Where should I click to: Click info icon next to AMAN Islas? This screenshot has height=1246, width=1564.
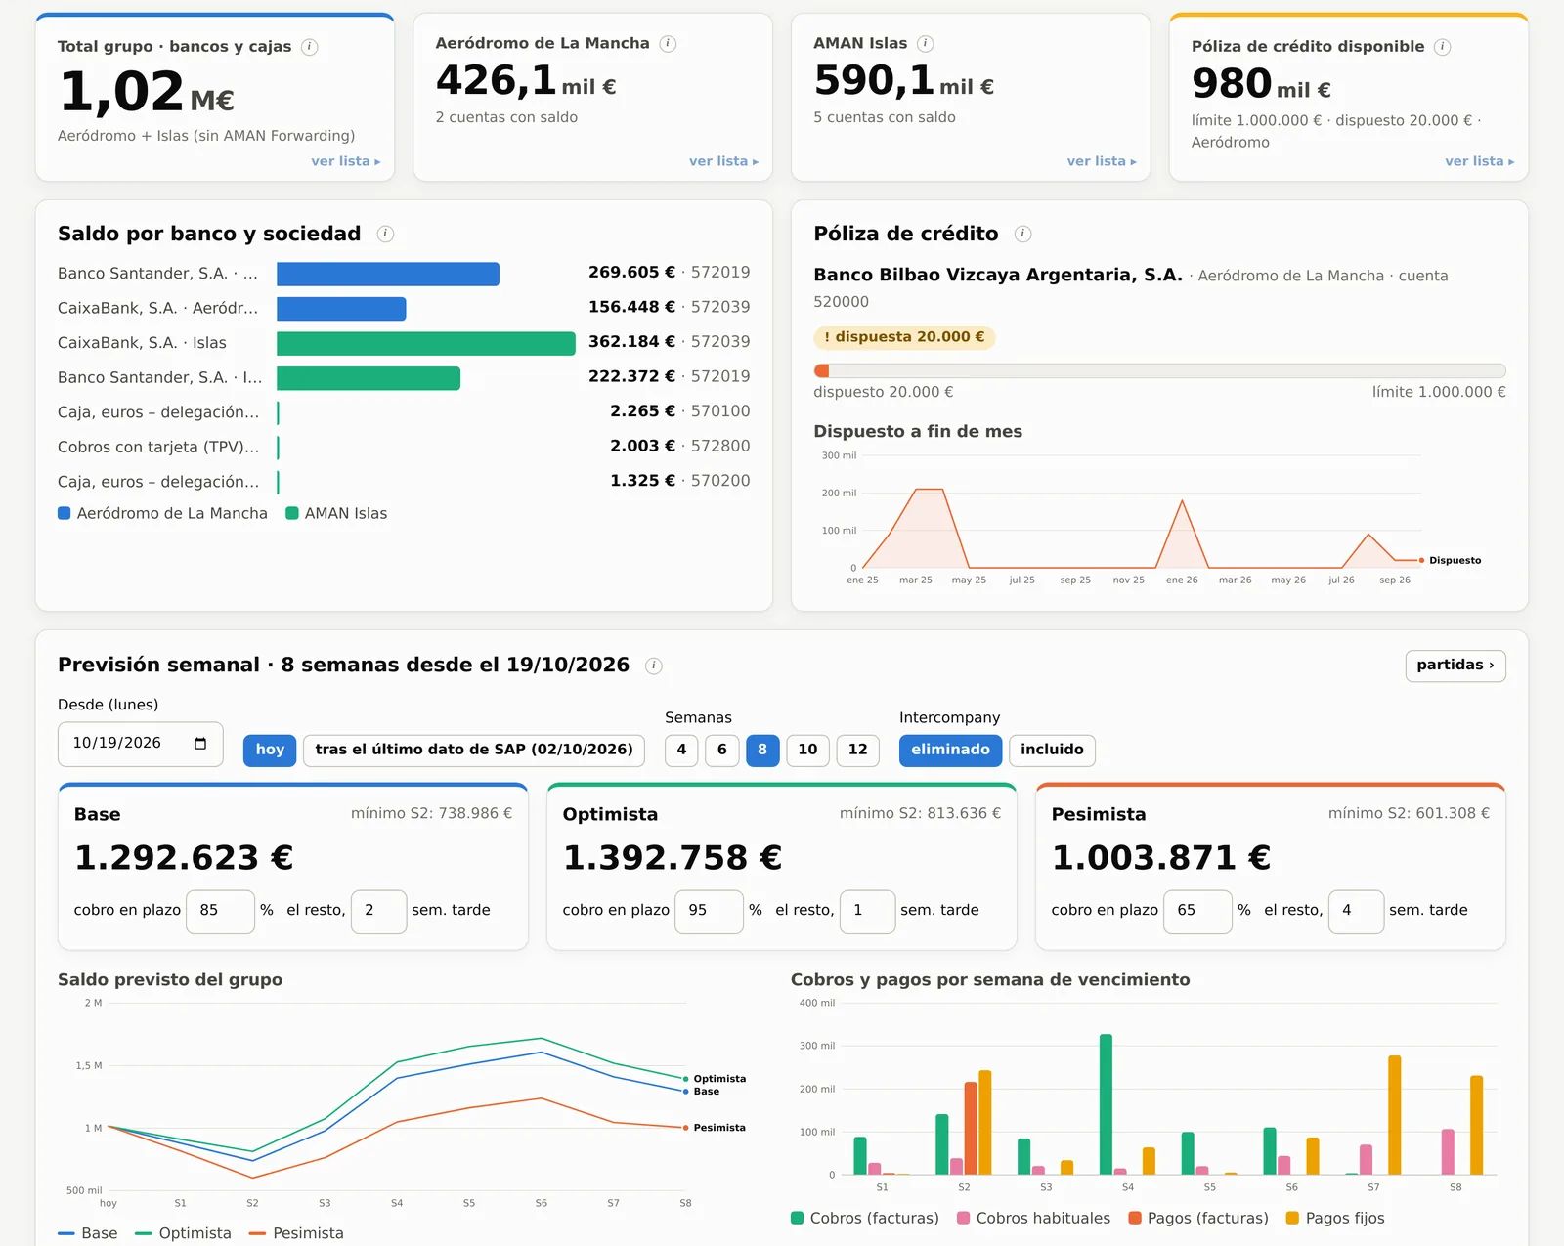[926, 44]
